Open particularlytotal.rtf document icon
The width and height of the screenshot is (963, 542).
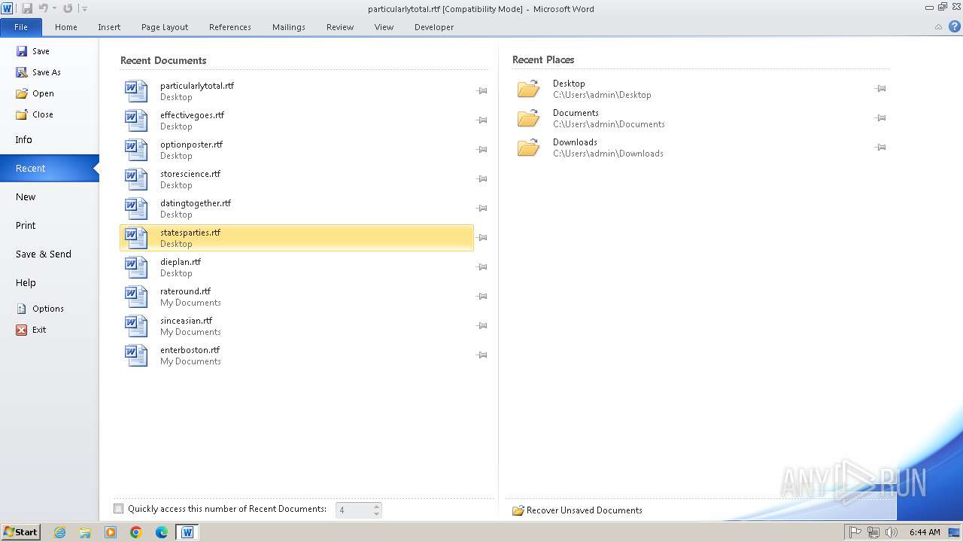(136, 91)
